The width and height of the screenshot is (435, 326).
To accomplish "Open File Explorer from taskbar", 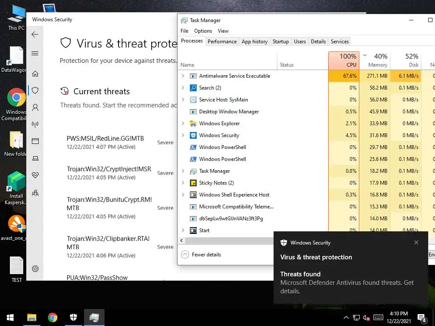I will coord(31,318).
